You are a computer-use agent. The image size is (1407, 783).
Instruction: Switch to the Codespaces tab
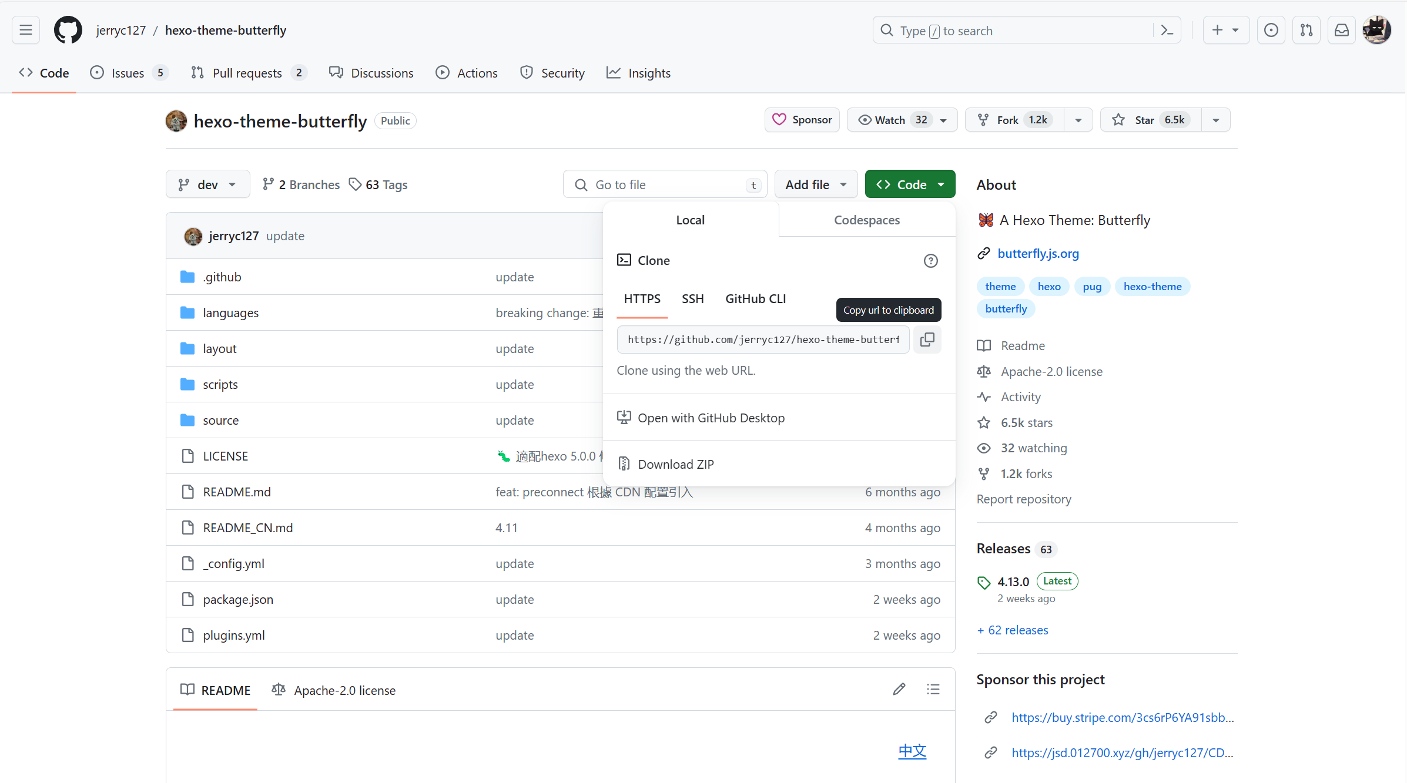pyautogui.click(x=867, y=220)
